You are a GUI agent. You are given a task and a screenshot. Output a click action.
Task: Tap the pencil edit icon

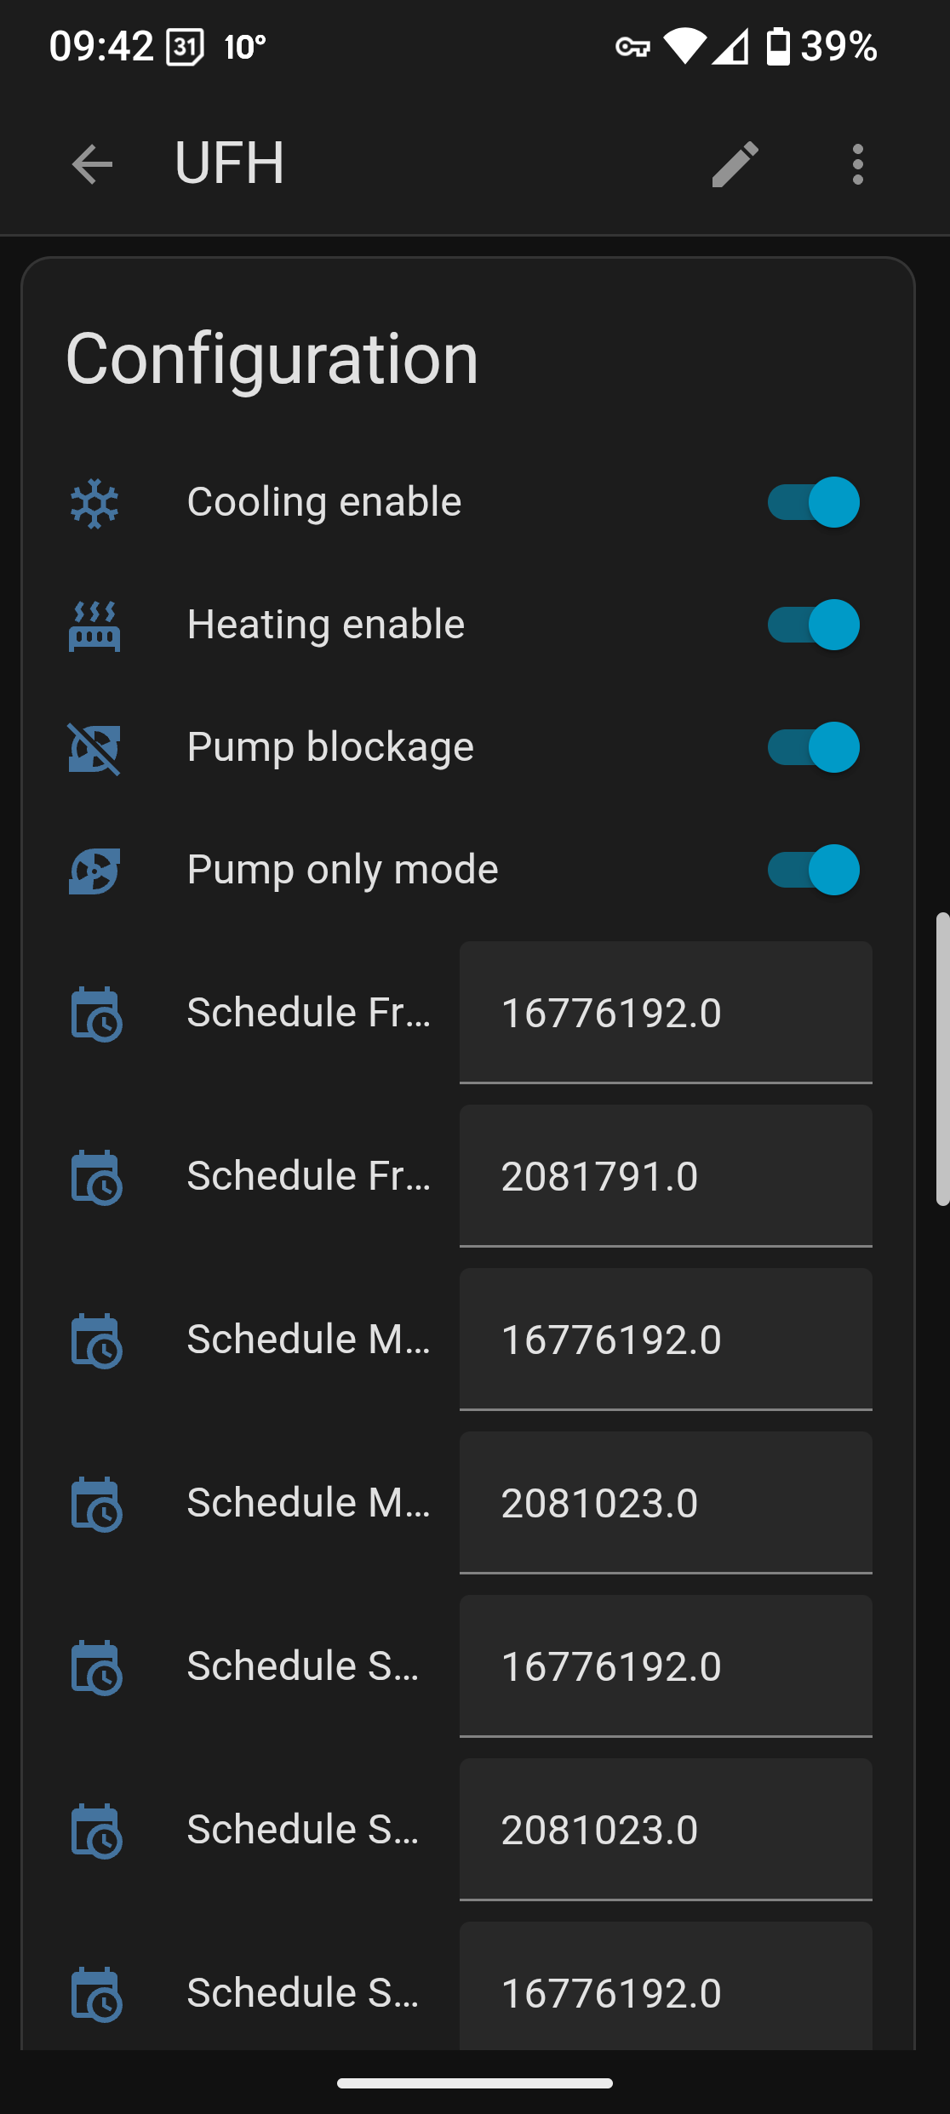735,163
